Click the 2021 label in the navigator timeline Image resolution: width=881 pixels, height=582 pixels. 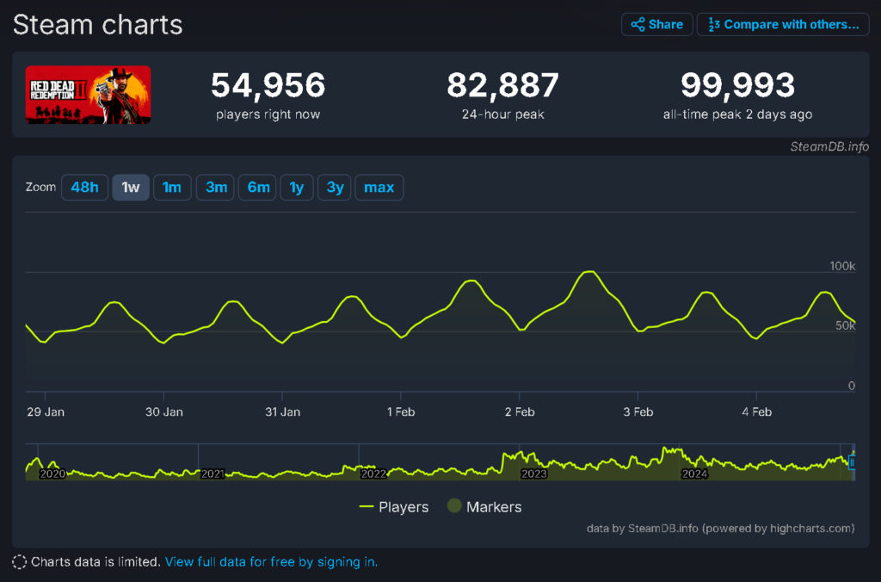click(x=213, y=474)
